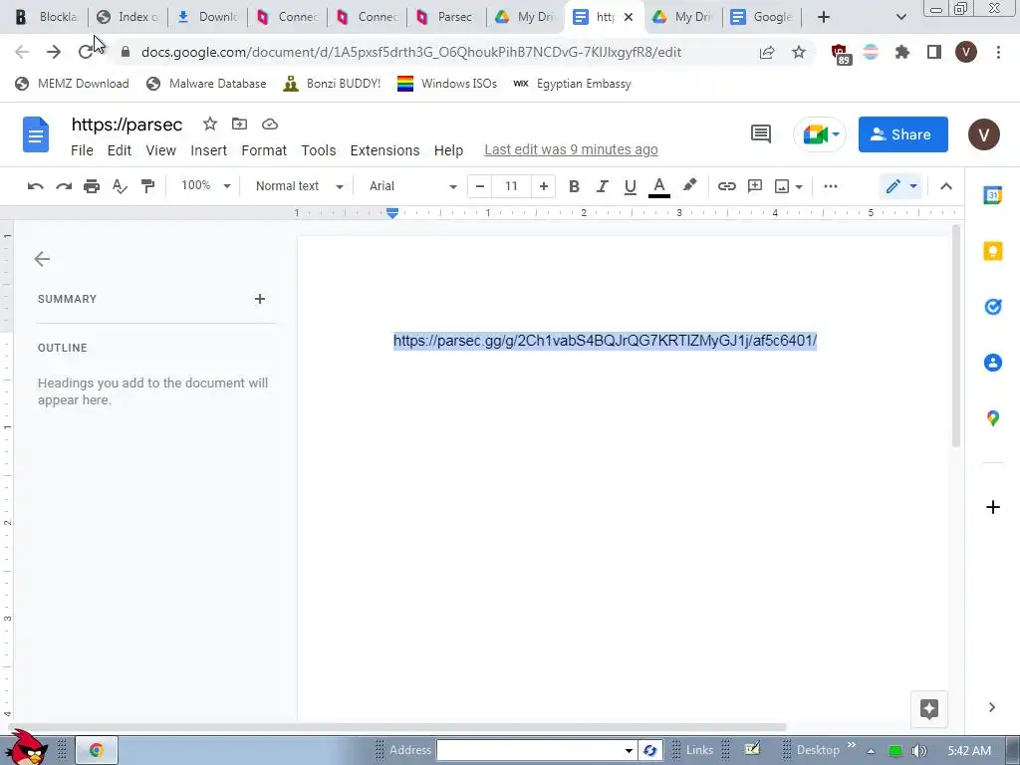Open the Maps side panel icon
Viewport: 1020px width, 765px height.
[992, 418]
